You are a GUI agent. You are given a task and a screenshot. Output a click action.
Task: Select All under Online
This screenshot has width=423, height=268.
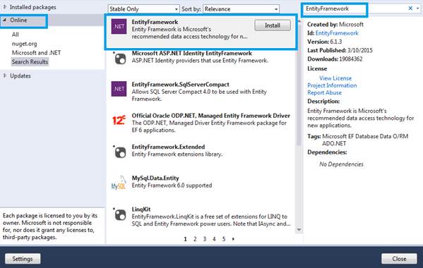tap(16, 35)
